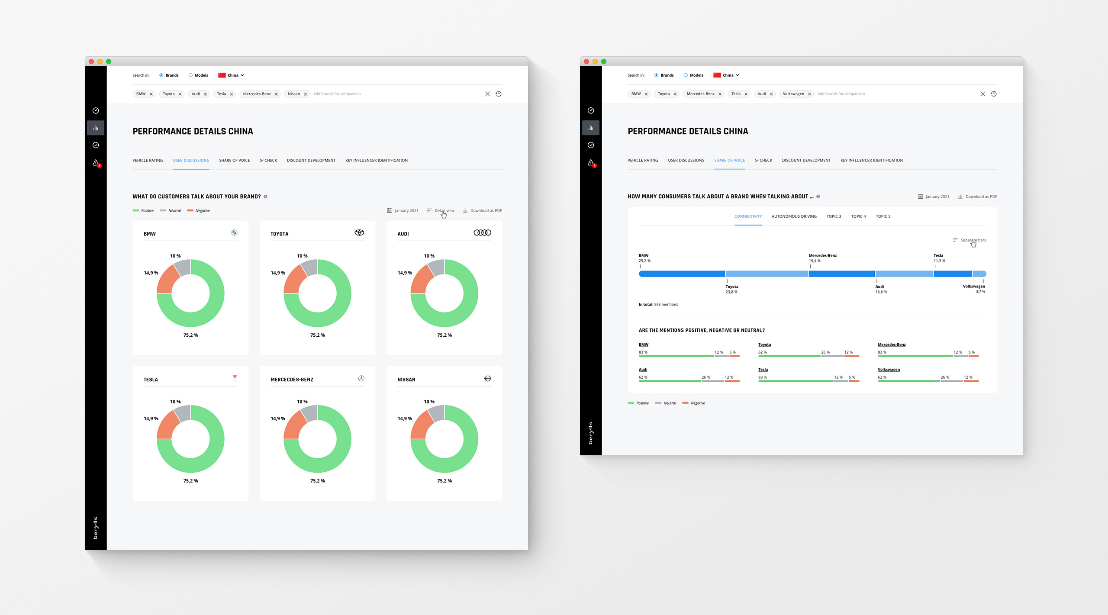The image size is (1108, 615).
Task: Open Tesla link under mentions sentiment
Action: point(763,370)
